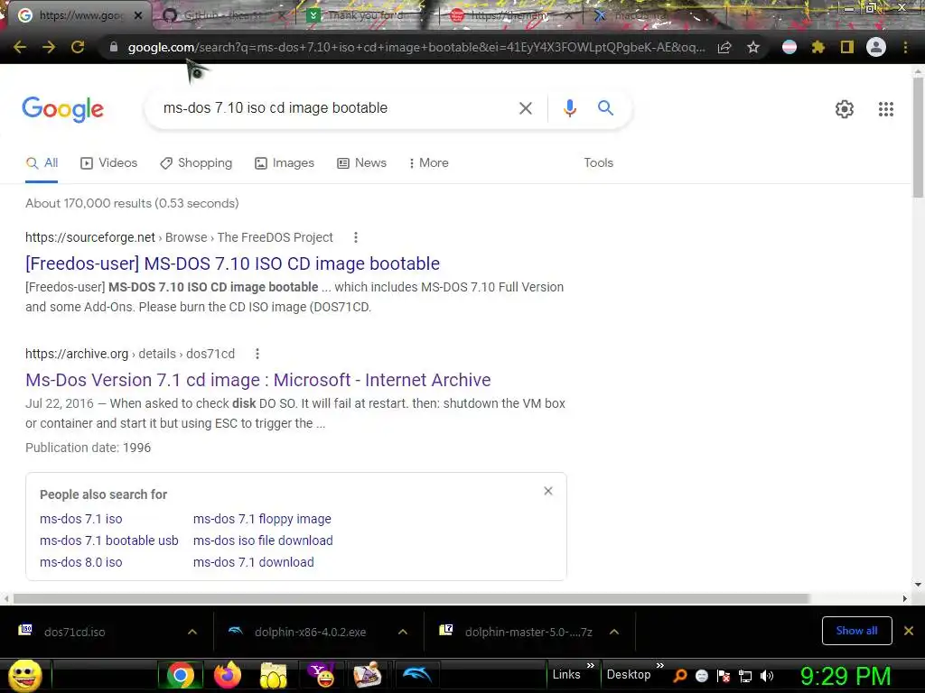Close the downloads bar
The width and height of the screenshot is (925, 693).
(x=909, y=631)
